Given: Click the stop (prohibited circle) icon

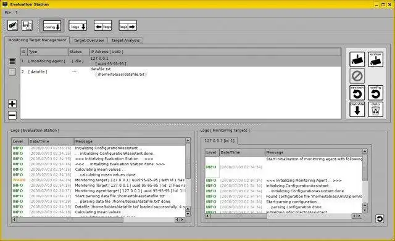Looking at the screenshot, I should [x=357, y=76].
